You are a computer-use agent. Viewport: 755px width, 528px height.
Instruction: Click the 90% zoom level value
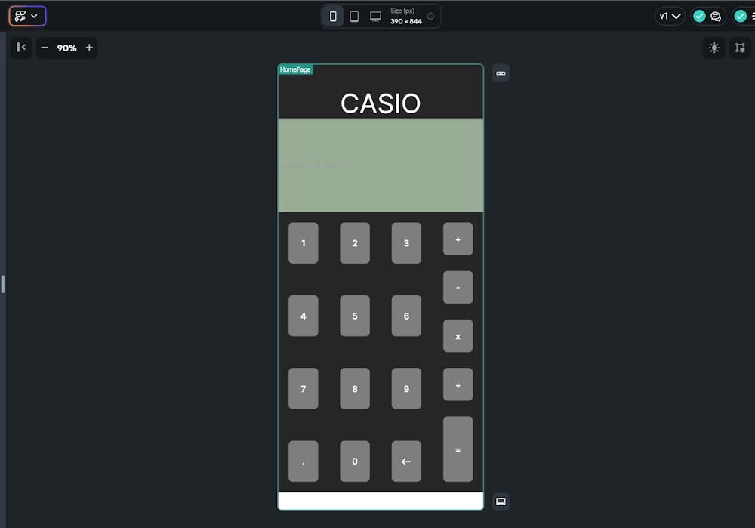point(67,48)
